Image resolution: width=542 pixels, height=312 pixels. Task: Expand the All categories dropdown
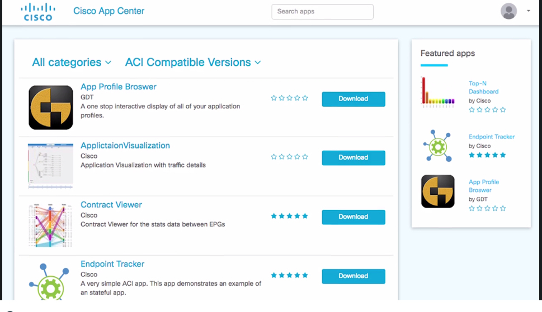pos(72,63)
